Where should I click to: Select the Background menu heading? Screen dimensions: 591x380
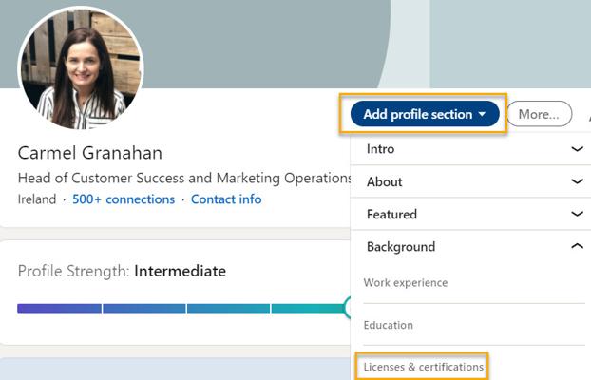tap(401, 247)
